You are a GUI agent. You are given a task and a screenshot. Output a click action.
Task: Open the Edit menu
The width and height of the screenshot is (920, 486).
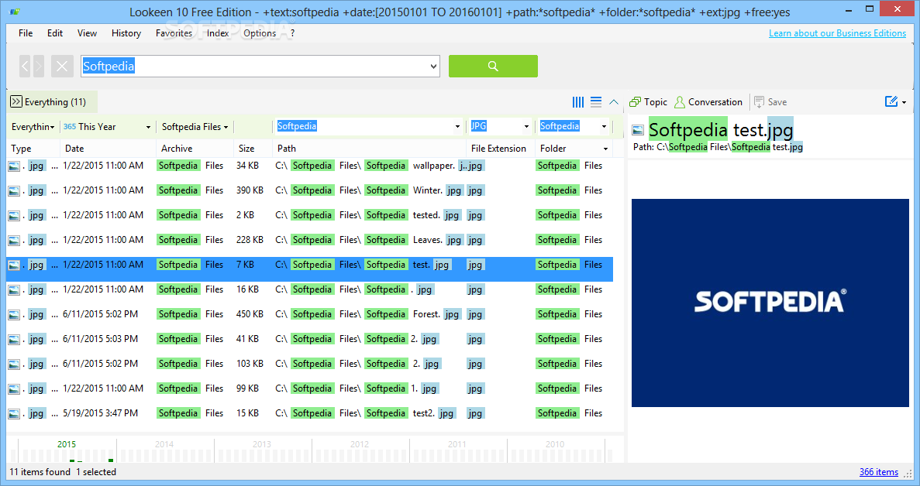tap(55, 33)
